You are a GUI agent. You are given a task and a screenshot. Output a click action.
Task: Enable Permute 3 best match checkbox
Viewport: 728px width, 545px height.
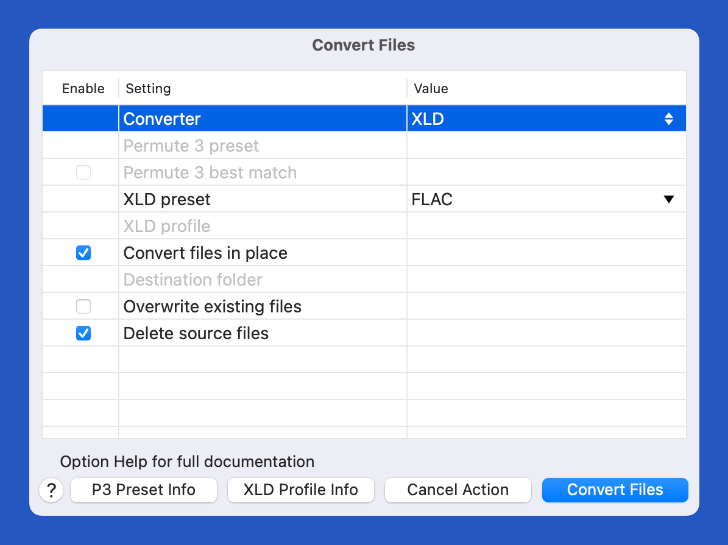[x=83, y=173]
